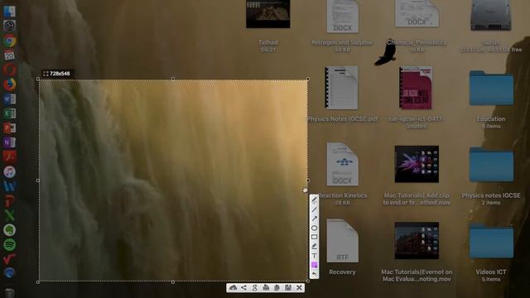Click the 728x548 selection size label
Screen dimensions: 530x298
56,74
